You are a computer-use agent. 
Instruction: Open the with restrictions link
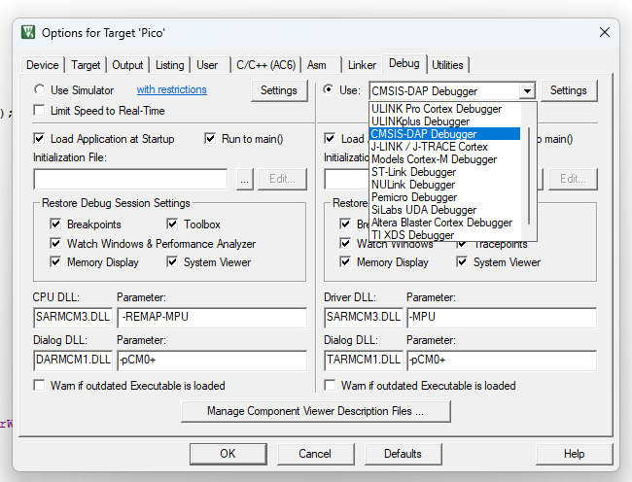pyautogui.click(x=171, y=90)
